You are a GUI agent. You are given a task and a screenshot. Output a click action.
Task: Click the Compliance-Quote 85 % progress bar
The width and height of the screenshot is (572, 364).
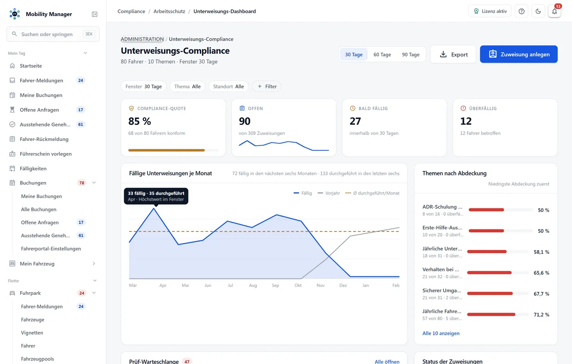173,150
